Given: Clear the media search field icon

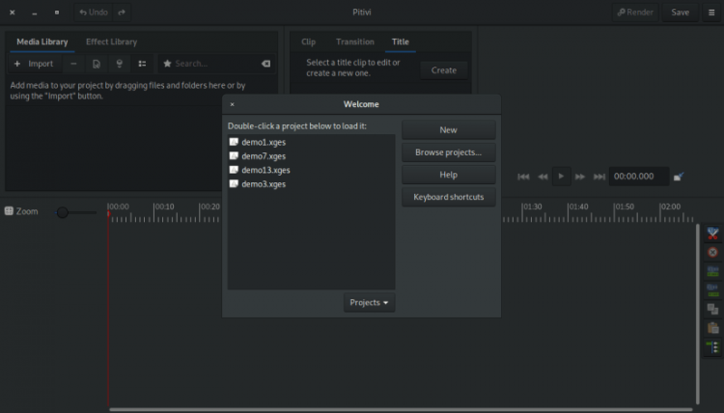Looking at the screenshot, I should click(266, 64).
